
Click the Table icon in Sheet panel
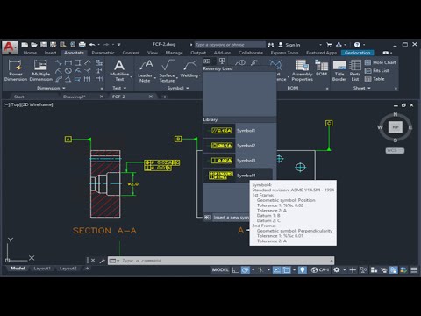(375, 79)
